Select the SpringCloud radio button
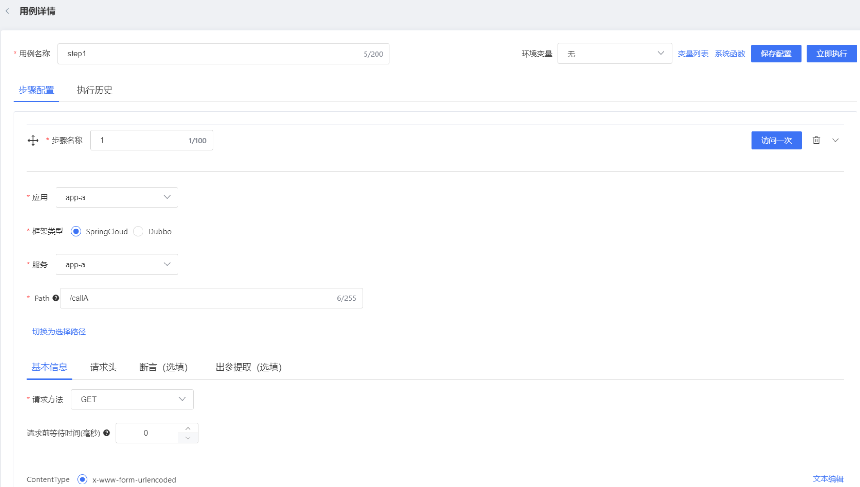The width and height of the screenshot is (860, 487). [75, 231]
